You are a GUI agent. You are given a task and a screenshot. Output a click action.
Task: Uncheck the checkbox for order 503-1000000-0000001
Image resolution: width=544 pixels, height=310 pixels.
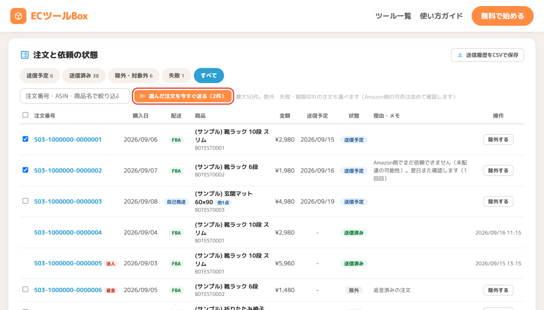[25, 139]
